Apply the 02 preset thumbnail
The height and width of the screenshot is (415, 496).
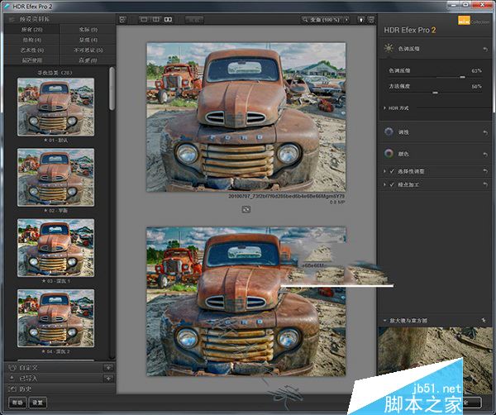55,178
